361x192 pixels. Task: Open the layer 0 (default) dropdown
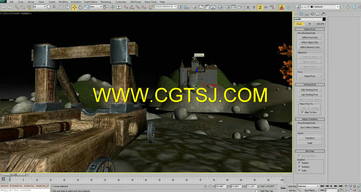(320, 7)
